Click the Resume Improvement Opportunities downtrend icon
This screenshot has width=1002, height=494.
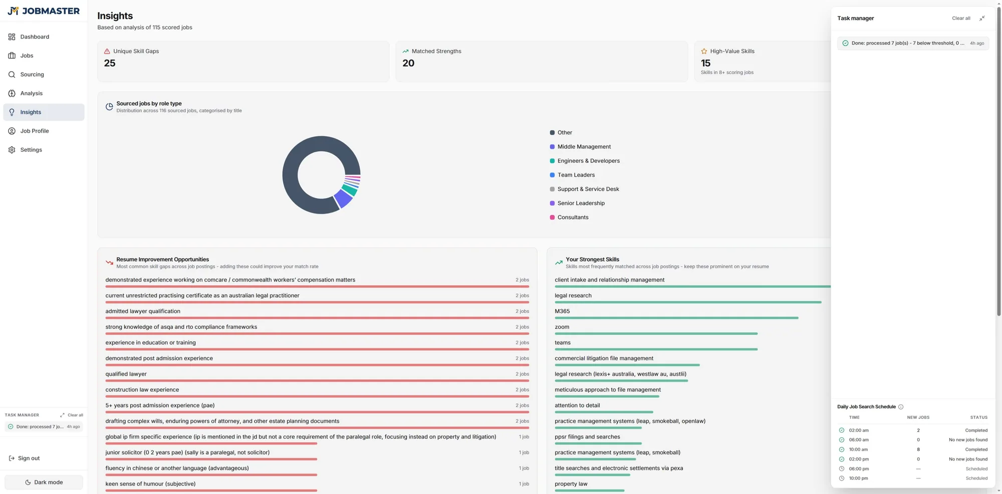[109, 262]
